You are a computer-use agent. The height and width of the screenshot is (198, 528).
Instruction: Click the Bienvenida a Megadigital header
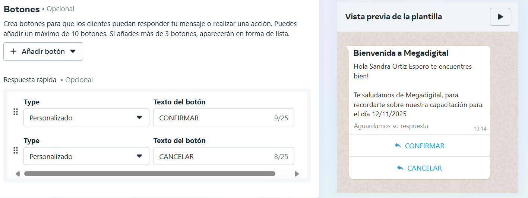pyautogui.click(x=401, y=53)
